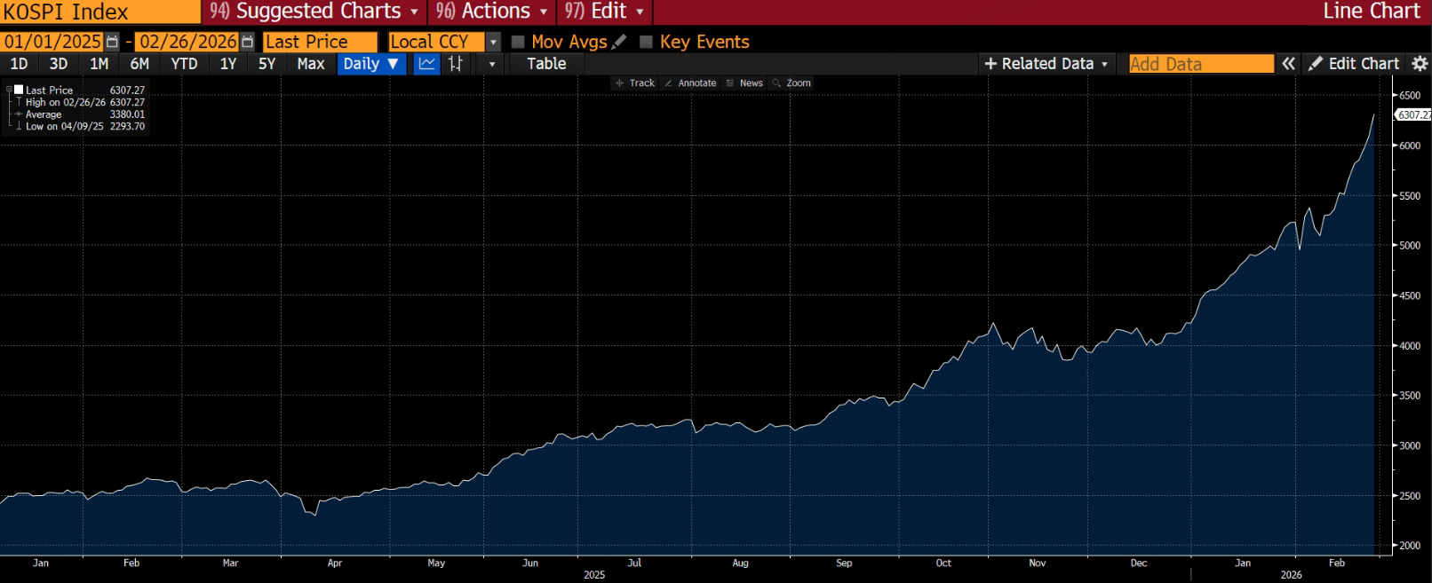The width and height of the screenshot is (1432, 583).
Task: Select the YTD time range
Action: [184, 64]
